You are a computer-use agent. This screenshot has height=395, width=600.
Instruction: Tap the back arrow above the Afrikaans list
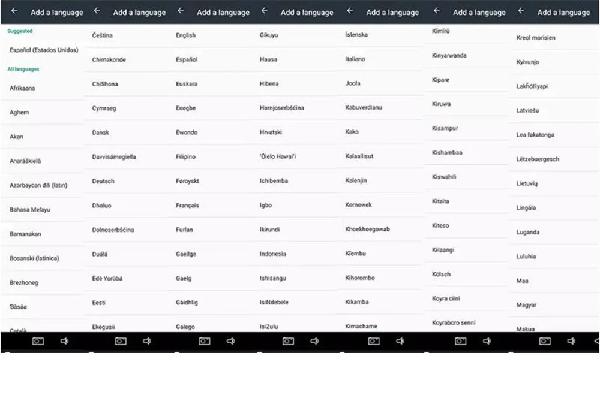(14, 11)
